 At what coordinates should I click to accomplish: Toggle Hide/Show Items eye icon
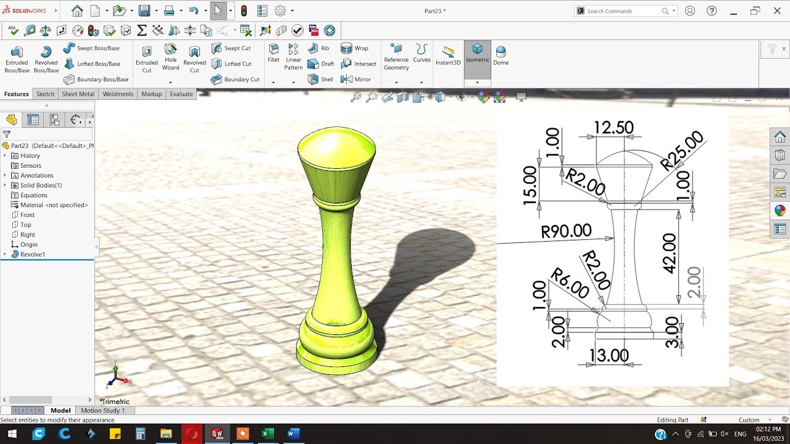pos(460,97)
